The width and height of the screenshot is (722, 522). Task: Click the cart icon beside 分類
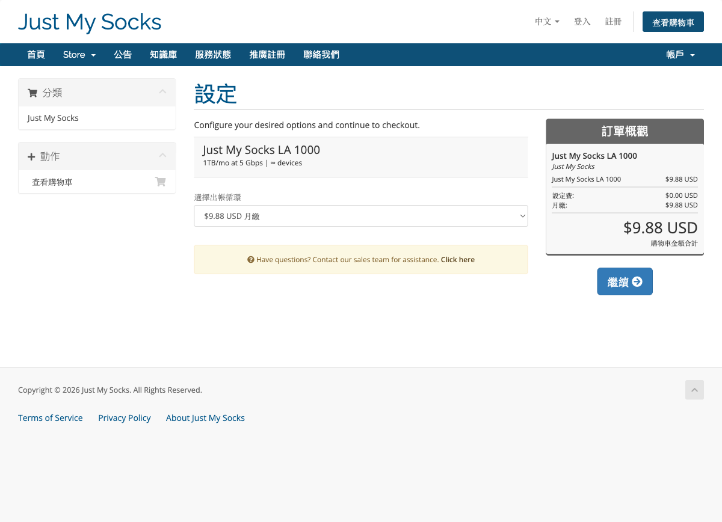32,93
